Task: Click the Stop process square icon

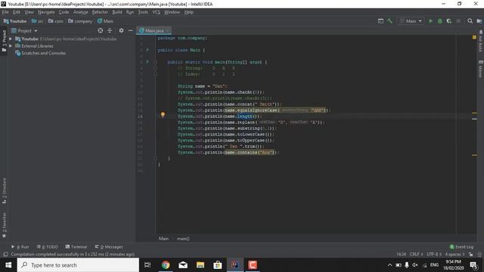Action: 458,21
